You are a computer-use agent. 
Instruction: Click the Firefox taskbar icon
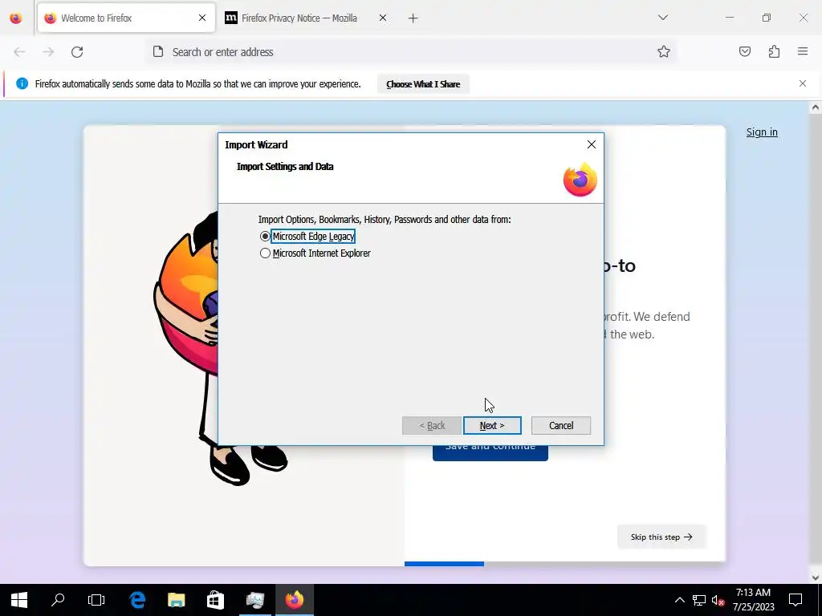(x=295, y=600)
